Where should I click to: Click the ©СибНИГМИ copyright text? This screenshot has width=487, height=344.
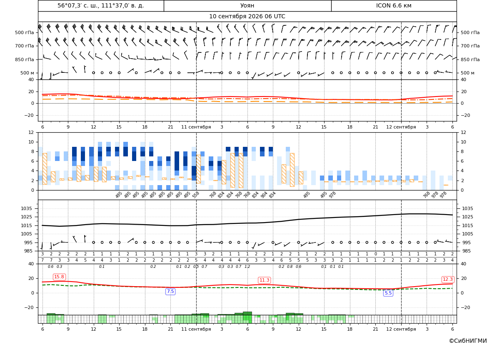(x=468, y=341)
